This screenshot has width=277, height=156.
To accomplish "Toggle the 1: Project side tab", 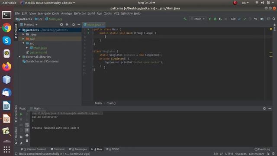I will point(16,31).
